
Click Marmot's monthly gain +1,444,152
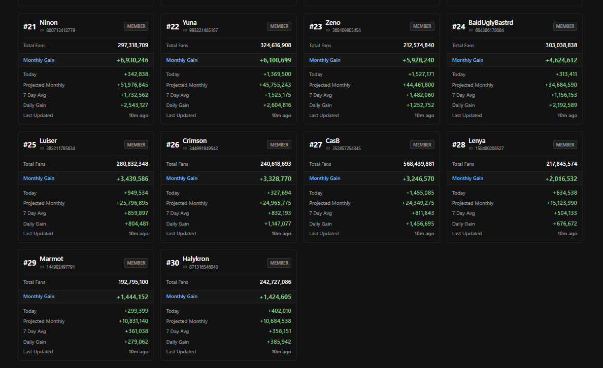pyautogui.click(x=132, y=297)
